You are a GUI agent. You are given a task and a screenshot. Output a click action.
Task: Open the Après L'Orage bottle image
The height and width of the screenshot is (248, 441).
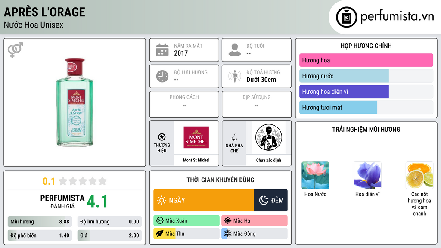(75, 102)
